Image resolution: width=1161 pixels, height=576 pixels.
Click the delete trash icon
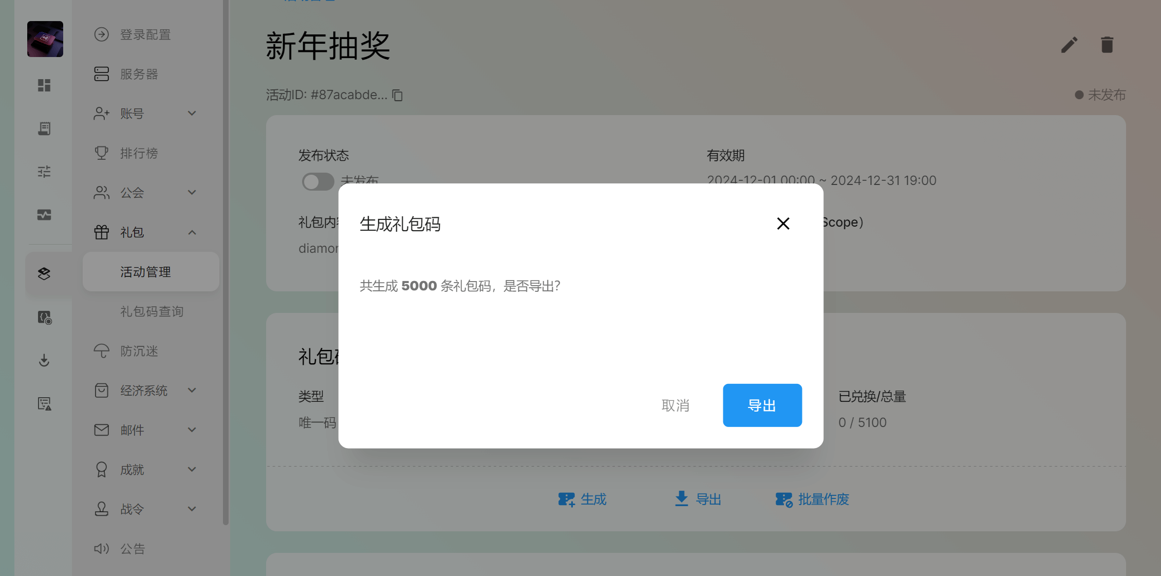click(x=1107, y=45)
